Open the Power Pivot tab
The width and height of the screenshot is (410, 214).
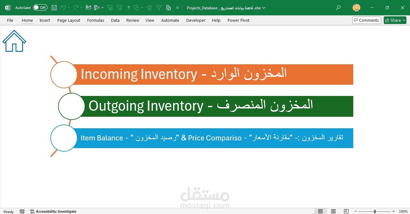pos(238,20)
